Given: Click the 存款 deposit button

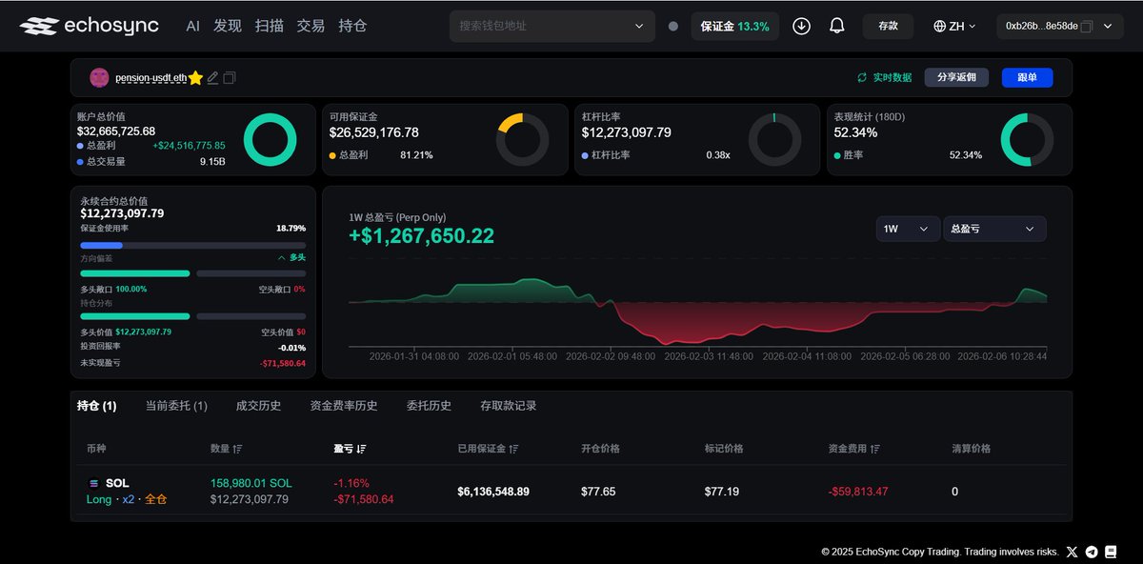Looking at the screenshot, I should tap(888, 26).
